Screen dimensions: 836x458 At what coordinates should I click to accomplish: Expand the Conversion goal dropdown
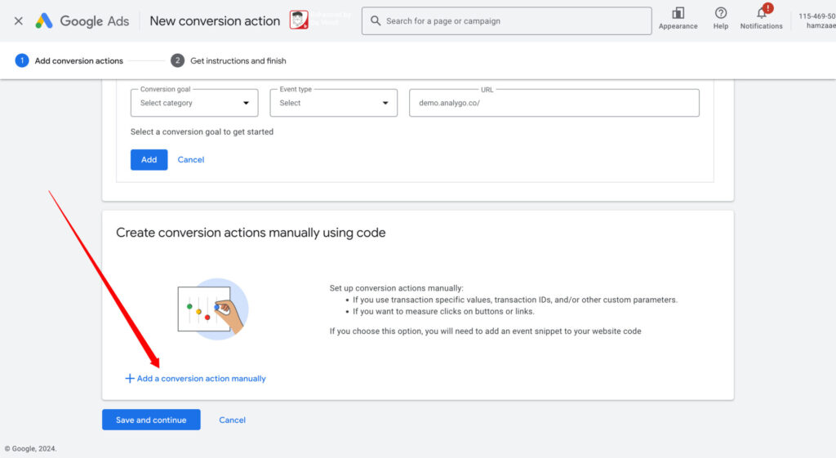pos(194,104)
